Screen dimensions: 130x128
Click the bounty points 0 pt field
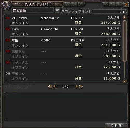(x=110, y=11)
